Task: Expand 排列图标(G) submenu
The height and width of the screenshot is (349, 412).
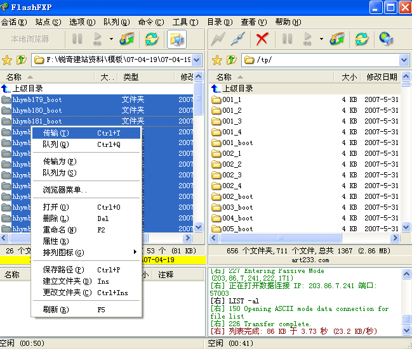Action: (86, 253)
